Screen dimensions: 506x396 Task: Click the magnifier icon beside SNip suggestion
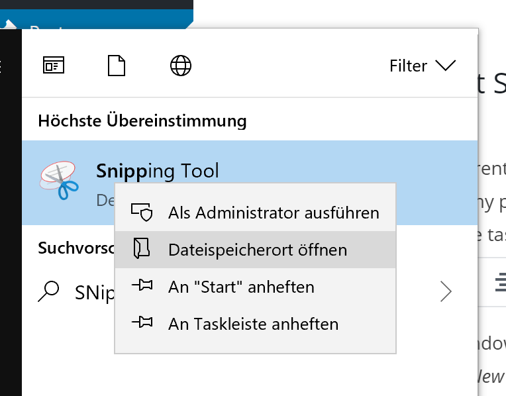click(x=49, y=291)
